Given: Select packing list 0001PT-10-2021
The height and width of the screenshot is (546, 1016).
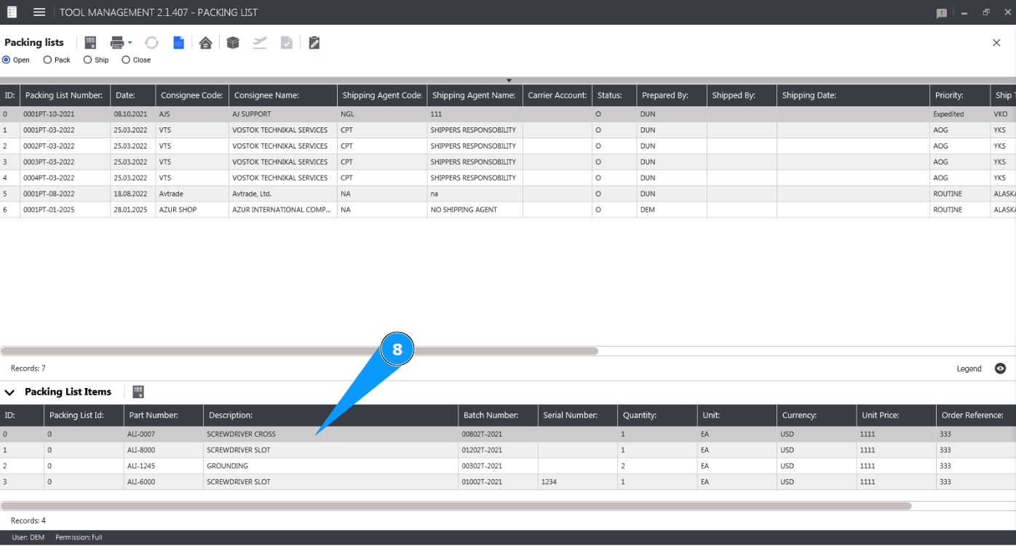Looking at the screenshot, I should click(508, 114).
